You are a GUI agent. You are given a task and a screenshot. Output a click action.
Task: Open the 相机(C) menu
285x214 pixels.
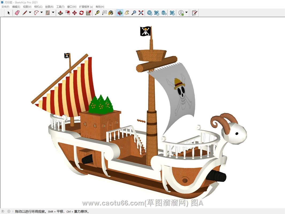click(x=38, y=7)
